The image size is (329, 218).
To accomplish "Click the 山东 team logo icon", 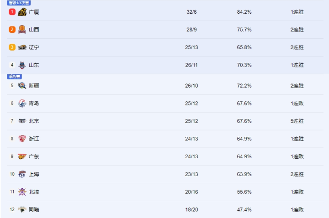I will (22, 65).
